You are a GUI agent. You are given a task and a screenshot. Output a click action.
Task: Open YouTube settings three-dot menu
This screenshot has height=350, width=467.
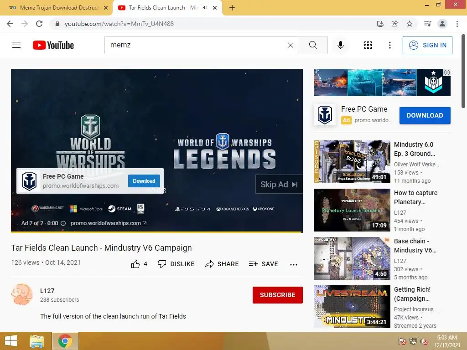pos(389,45)
